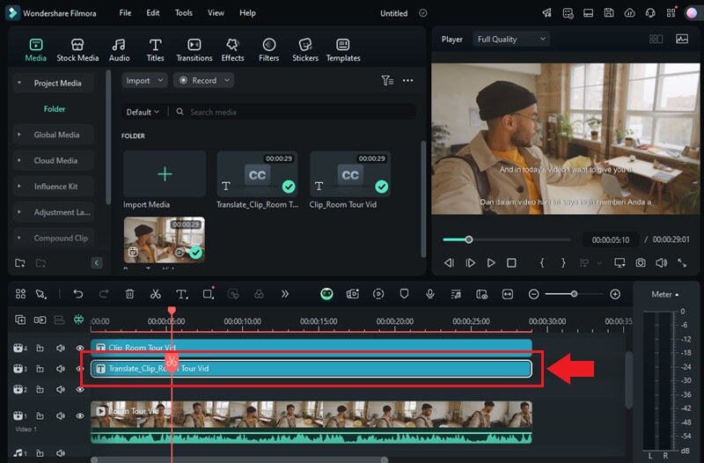Lock the audio 1 track

[x=40, y=453]
